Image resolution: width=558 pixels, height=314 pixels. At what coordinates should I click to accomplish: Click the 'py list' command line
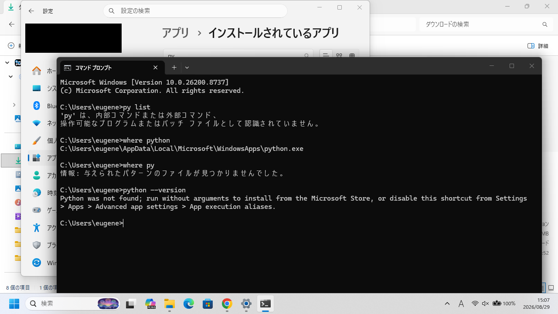(x=105, y=107)
